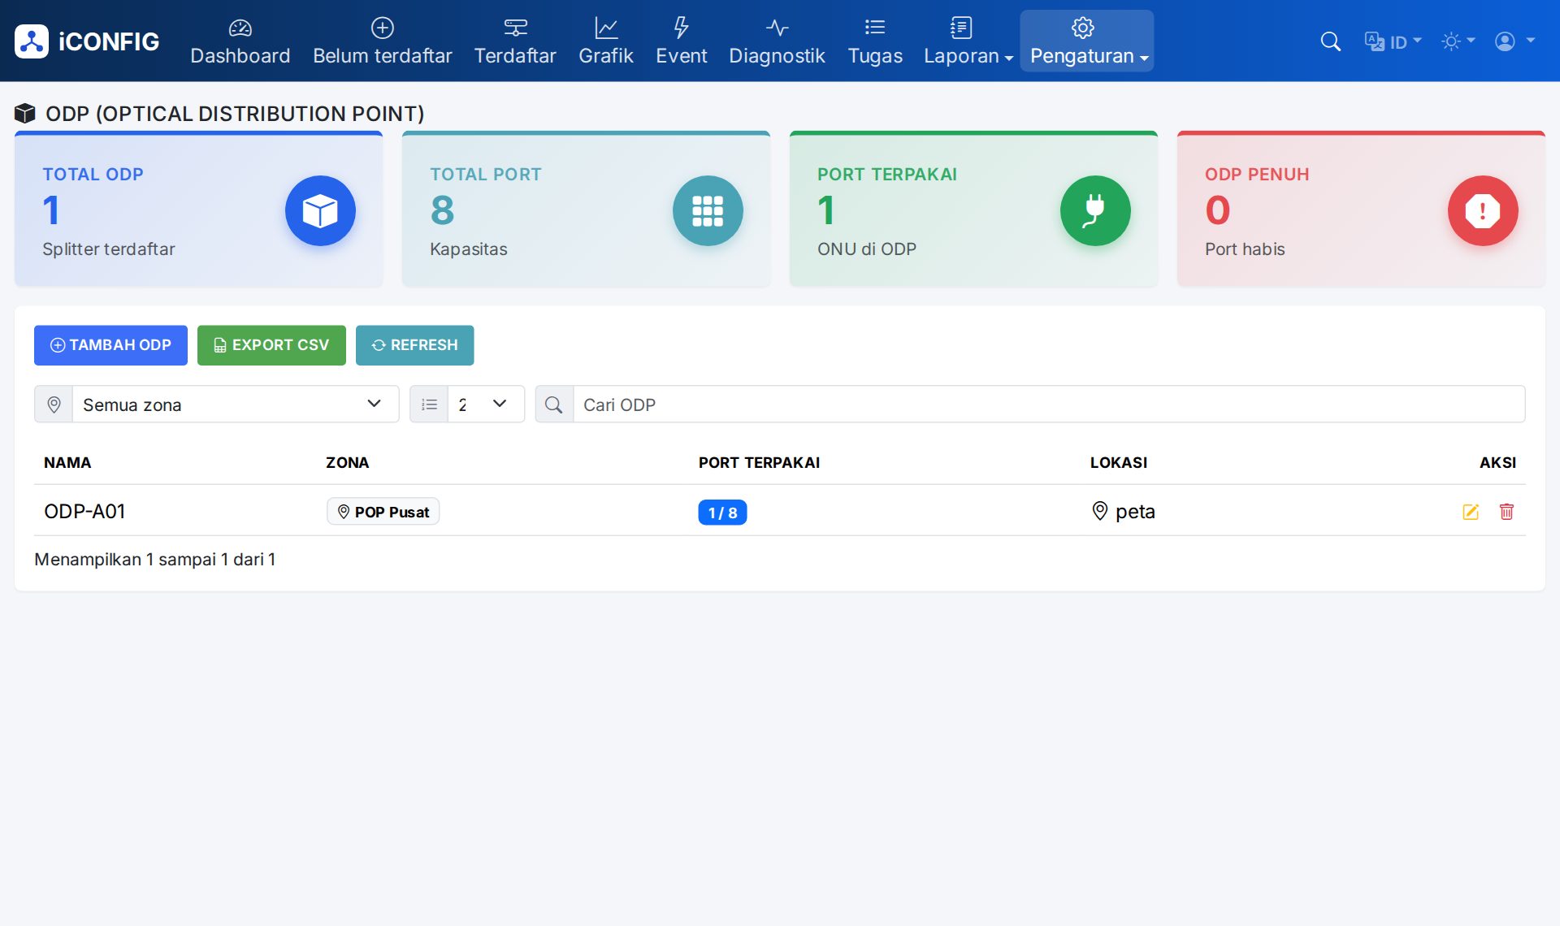Open the user account menu

point(1514,41)
